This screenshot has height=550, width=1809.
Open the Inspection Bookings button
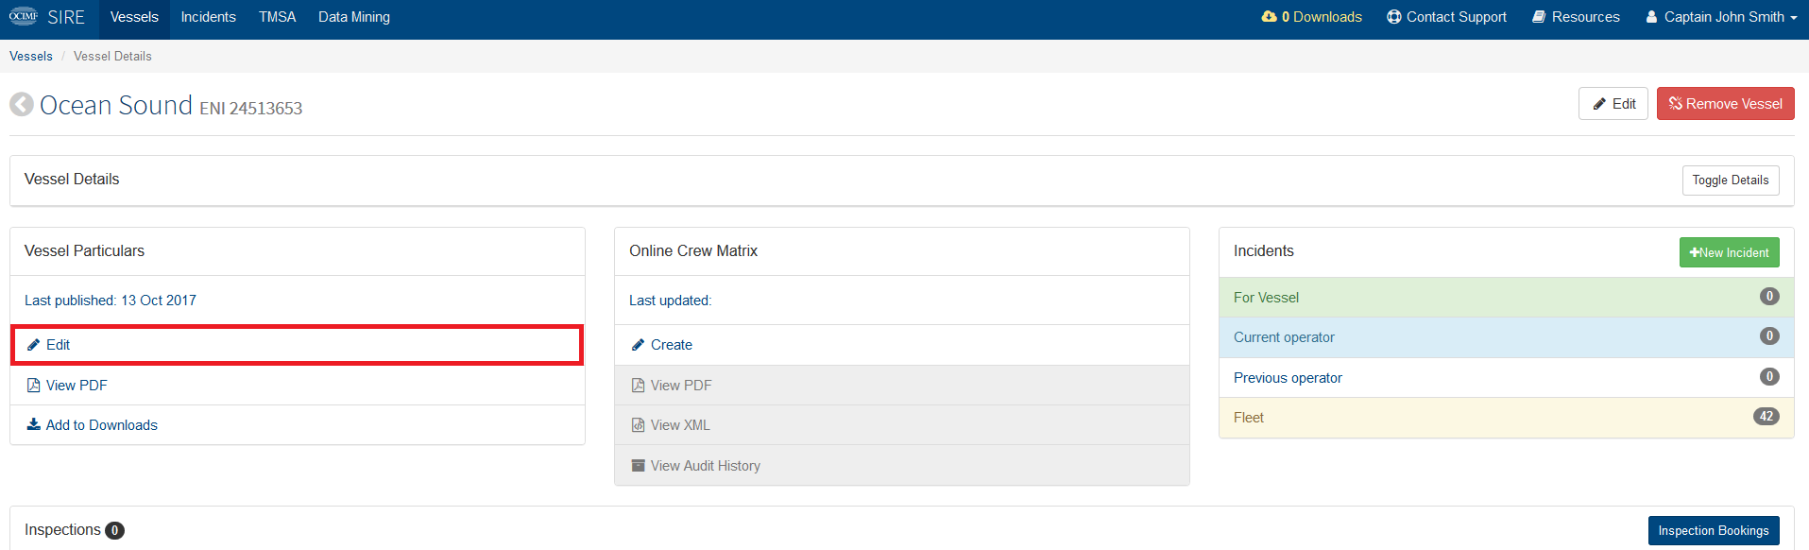tap(1714, 531)
